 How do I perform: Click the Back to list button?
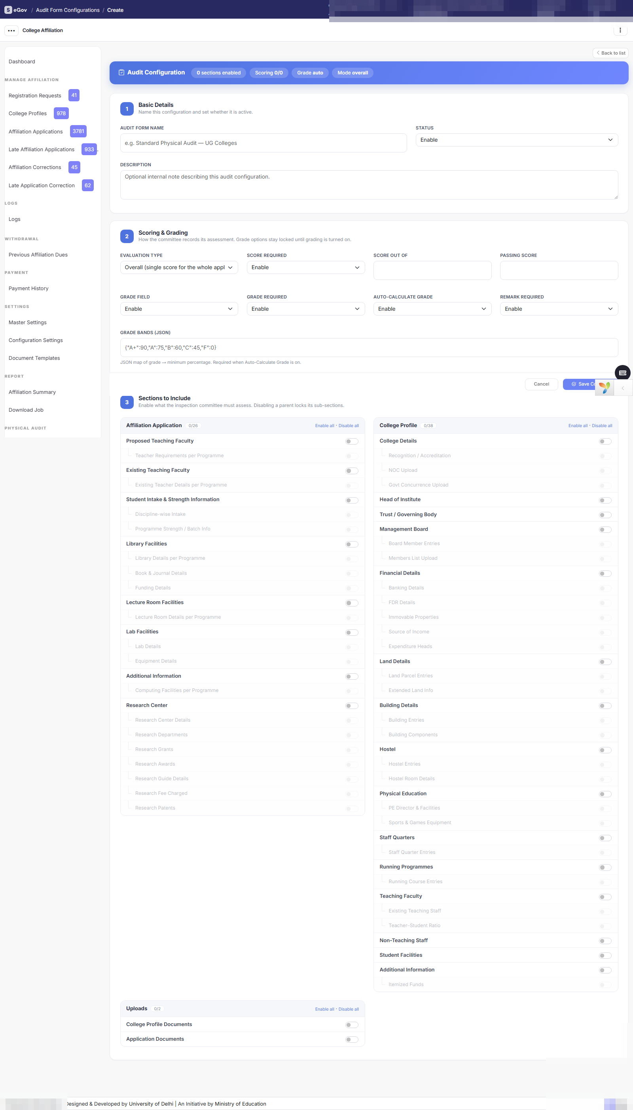click(x=610, y=53)
